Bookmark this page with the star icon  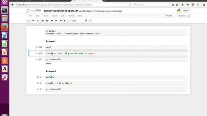click(173, 5)
